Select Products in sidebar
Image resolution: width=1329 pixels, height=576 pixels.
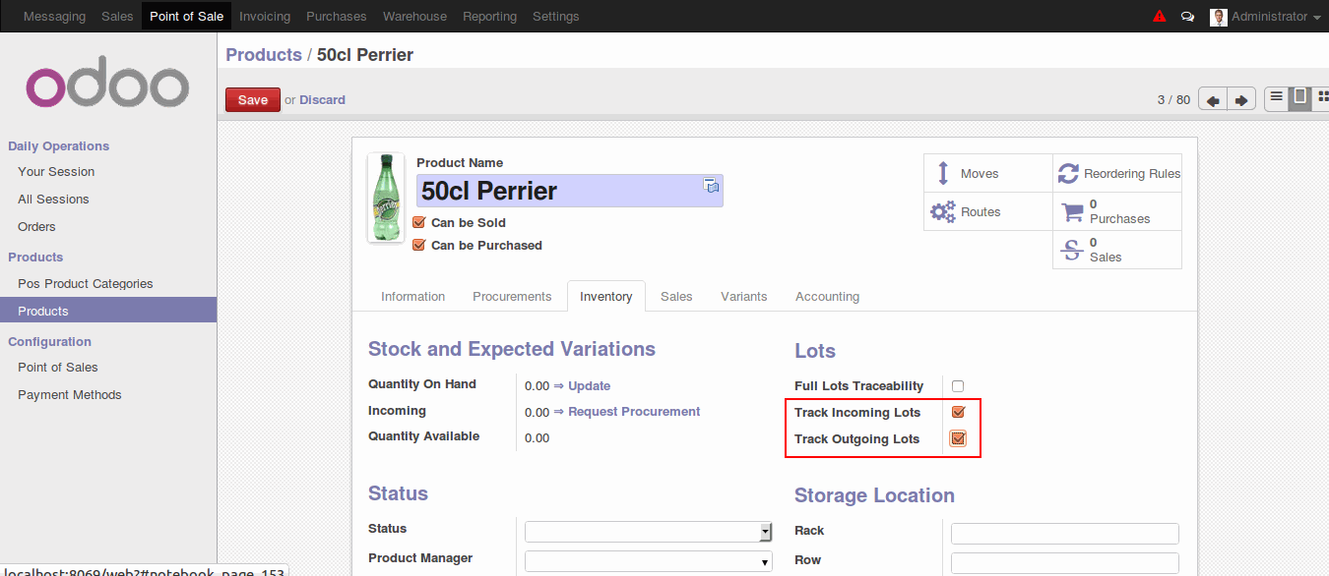tap(108, 311)
